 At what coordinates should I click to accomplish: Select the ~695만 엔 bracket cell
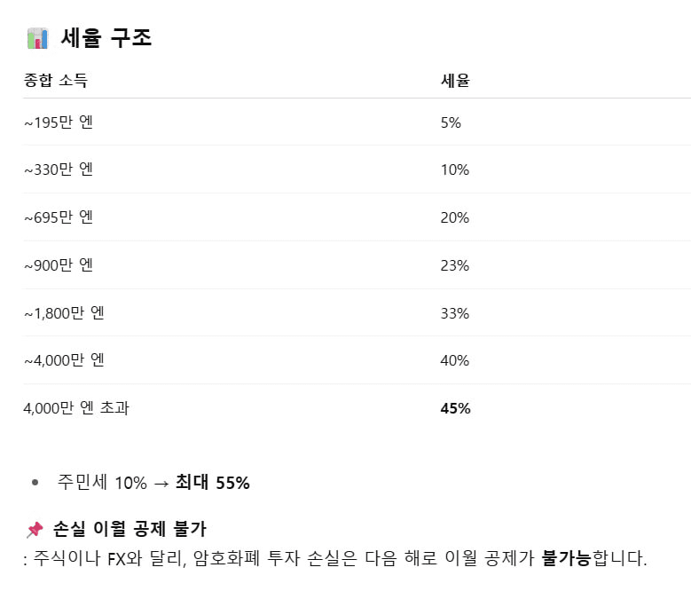59,217
